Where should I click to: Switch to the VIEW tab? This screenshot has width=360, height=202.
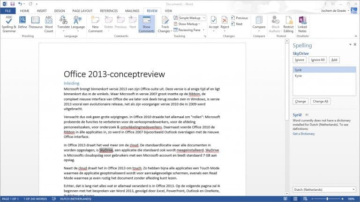[168, 11]
